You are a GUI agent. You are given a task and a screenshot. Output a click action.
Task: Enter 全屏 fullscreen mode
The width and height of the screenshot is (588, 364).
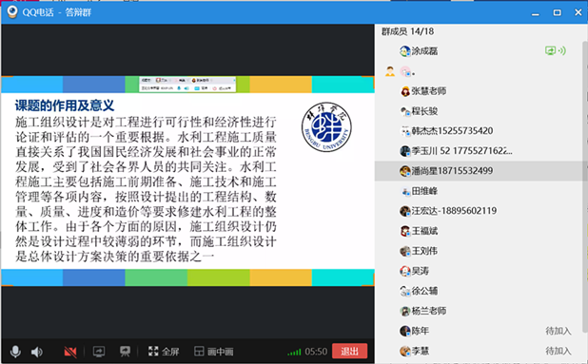pyautogui.click(x=164, y=352)
